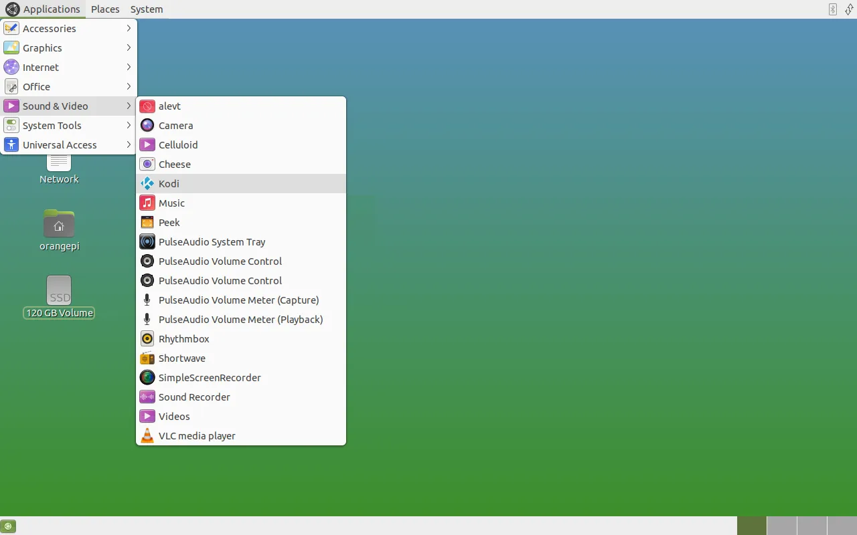Click the SimpleScreenRecorder icon
Image resolution: width=857 pixels, height=535 pixels.
pyautogui.click(x=147, y=378)
